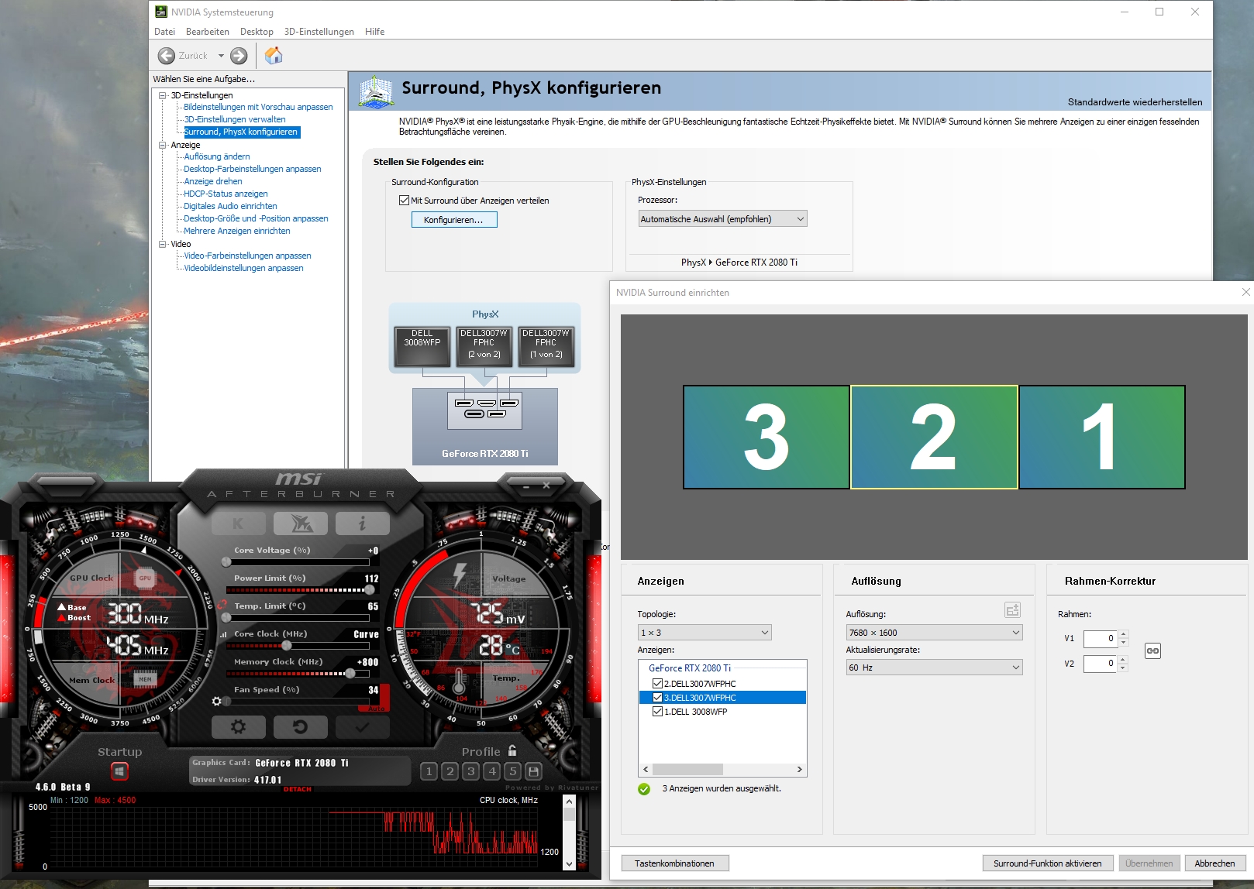Viewport: 1254px width, 889px height.
Task: Click Afterburner reset settings icon
Action: 300,727
